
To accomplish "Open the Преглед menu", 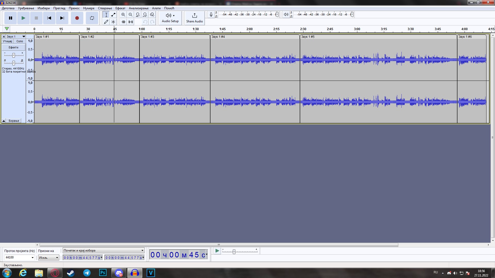I will [59, 8].
